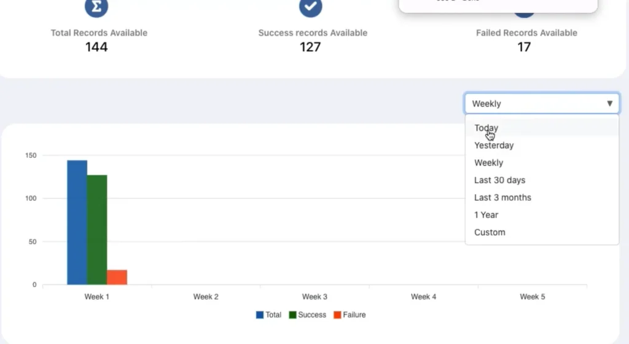Image resolution: width=629 pixels, height=344 pixels.
Task: Click the 150 y-axis value
Action: [x=31, y=155]
